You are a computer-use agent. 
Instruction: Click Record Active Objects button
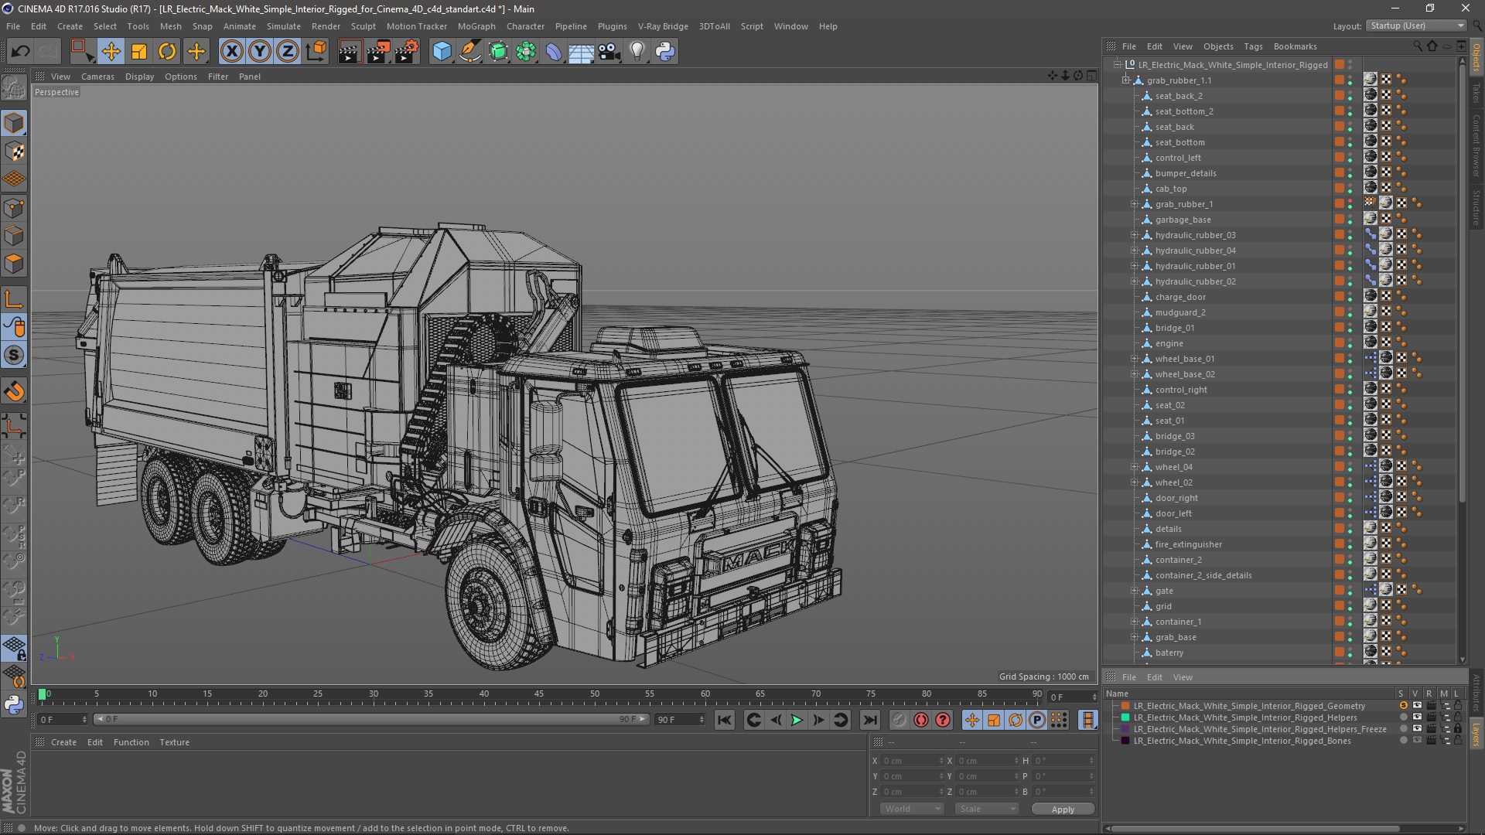pyautogui.click(x=899, y=720)
